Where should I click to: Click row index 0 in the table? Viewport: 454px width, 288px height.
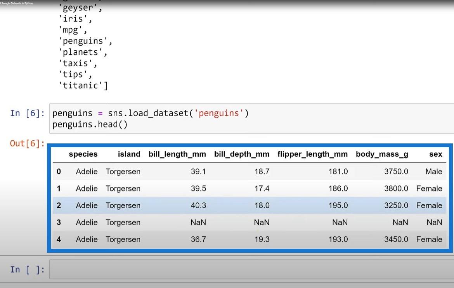click(x=59, y=171)
